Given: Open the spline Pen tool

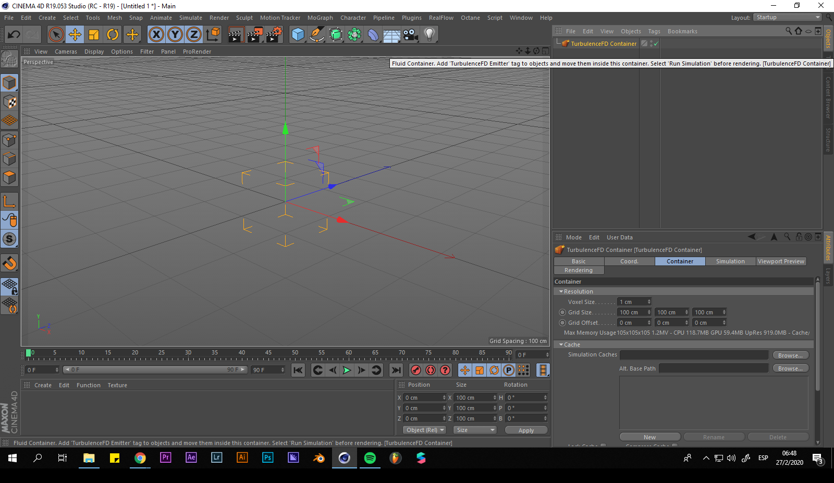Looking at the screenshot, I should click(x=317, y=35).
